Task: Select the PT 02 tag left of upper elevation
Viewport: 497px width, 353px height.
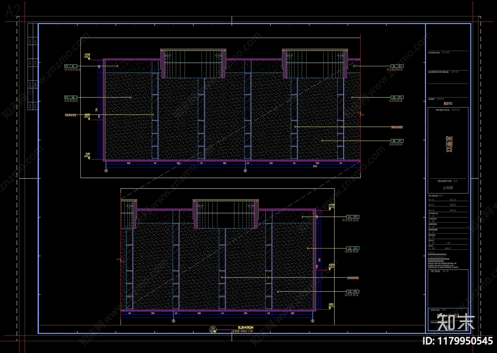Action: tap(71, 97)
